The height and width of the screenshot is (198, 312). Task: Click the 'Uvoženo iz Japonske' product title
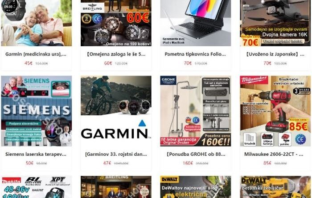point(275,54)
